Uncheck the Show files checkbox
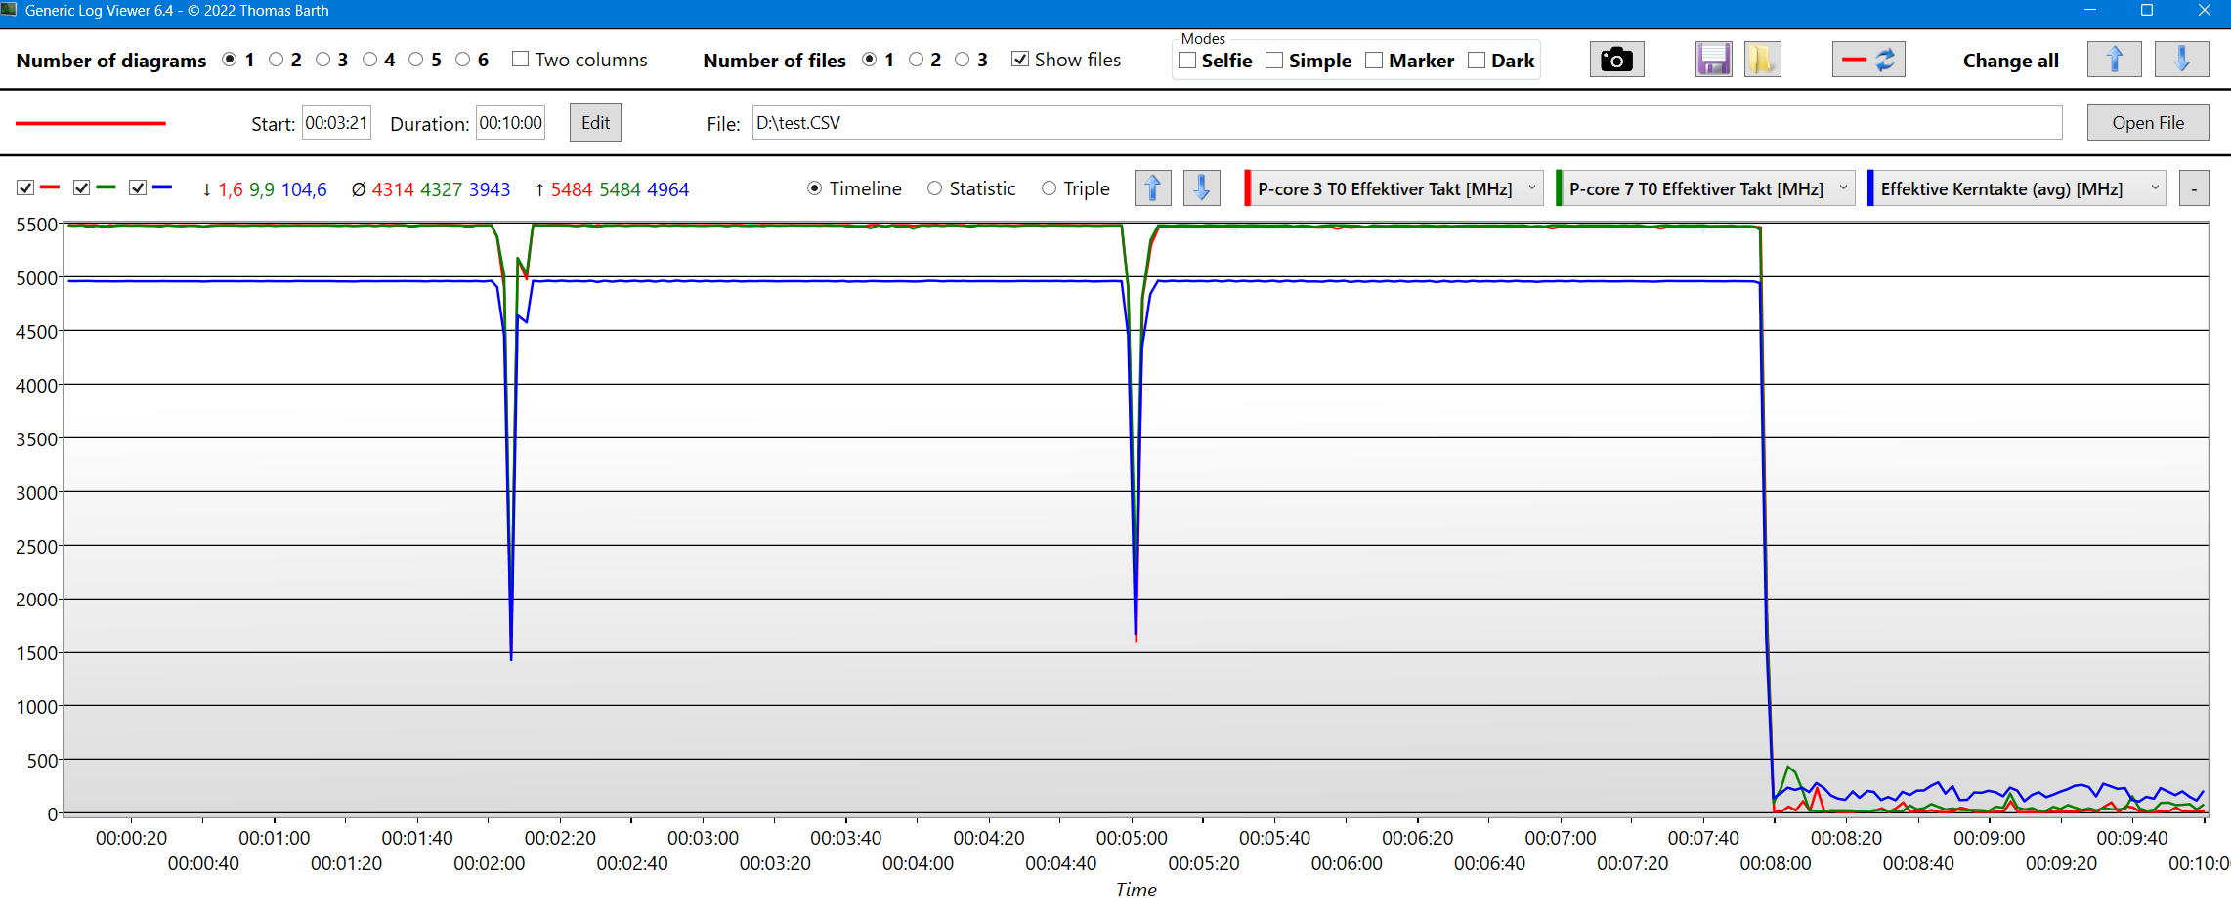The height and width of the screenshot is (914, 2231). coord(1020,60)
